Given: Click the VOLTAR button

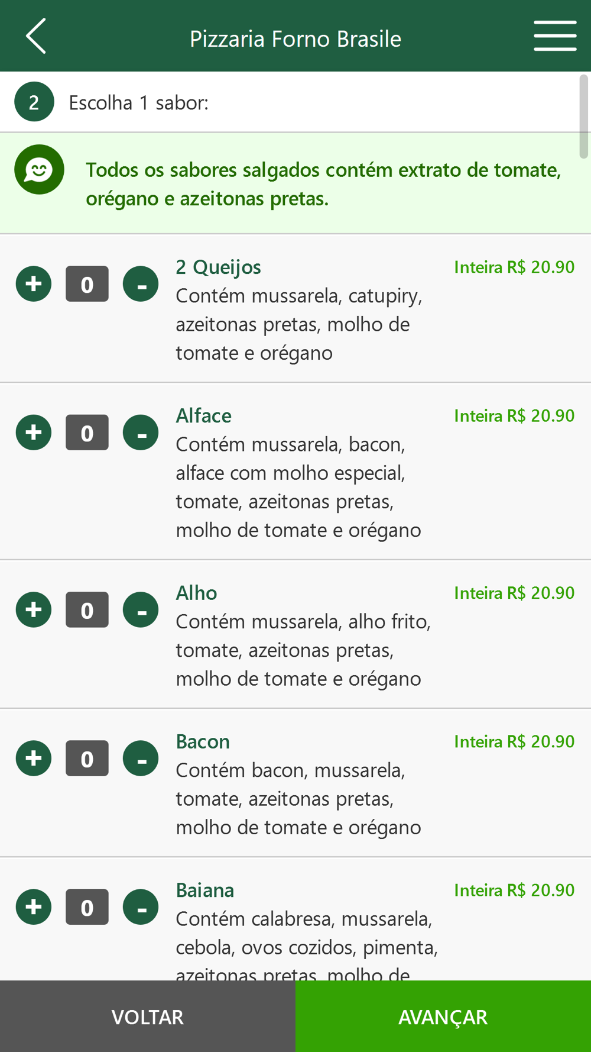Looking at the screenshot, I should point(148,1016).
